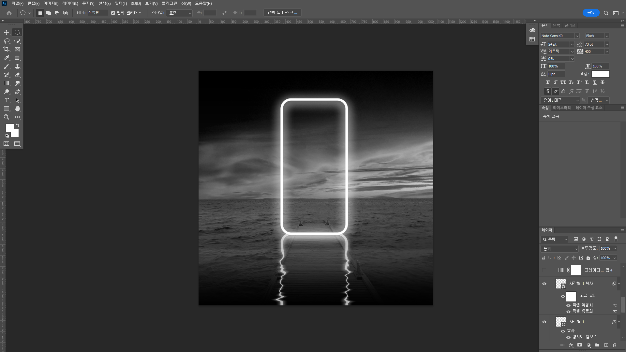
Task: Click the blue 공유 share button
Action: (x=591, y=13)
